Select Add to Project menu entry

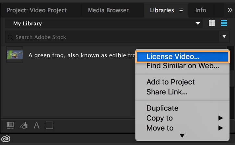pyautogui.click(x=170, y=82)
